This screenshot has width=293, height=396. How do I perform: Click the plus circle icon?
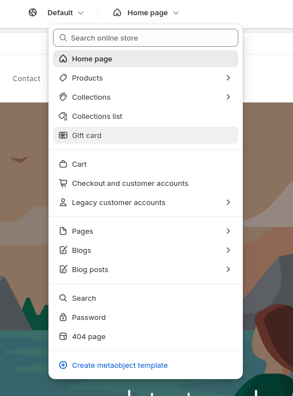pos(63,365)
